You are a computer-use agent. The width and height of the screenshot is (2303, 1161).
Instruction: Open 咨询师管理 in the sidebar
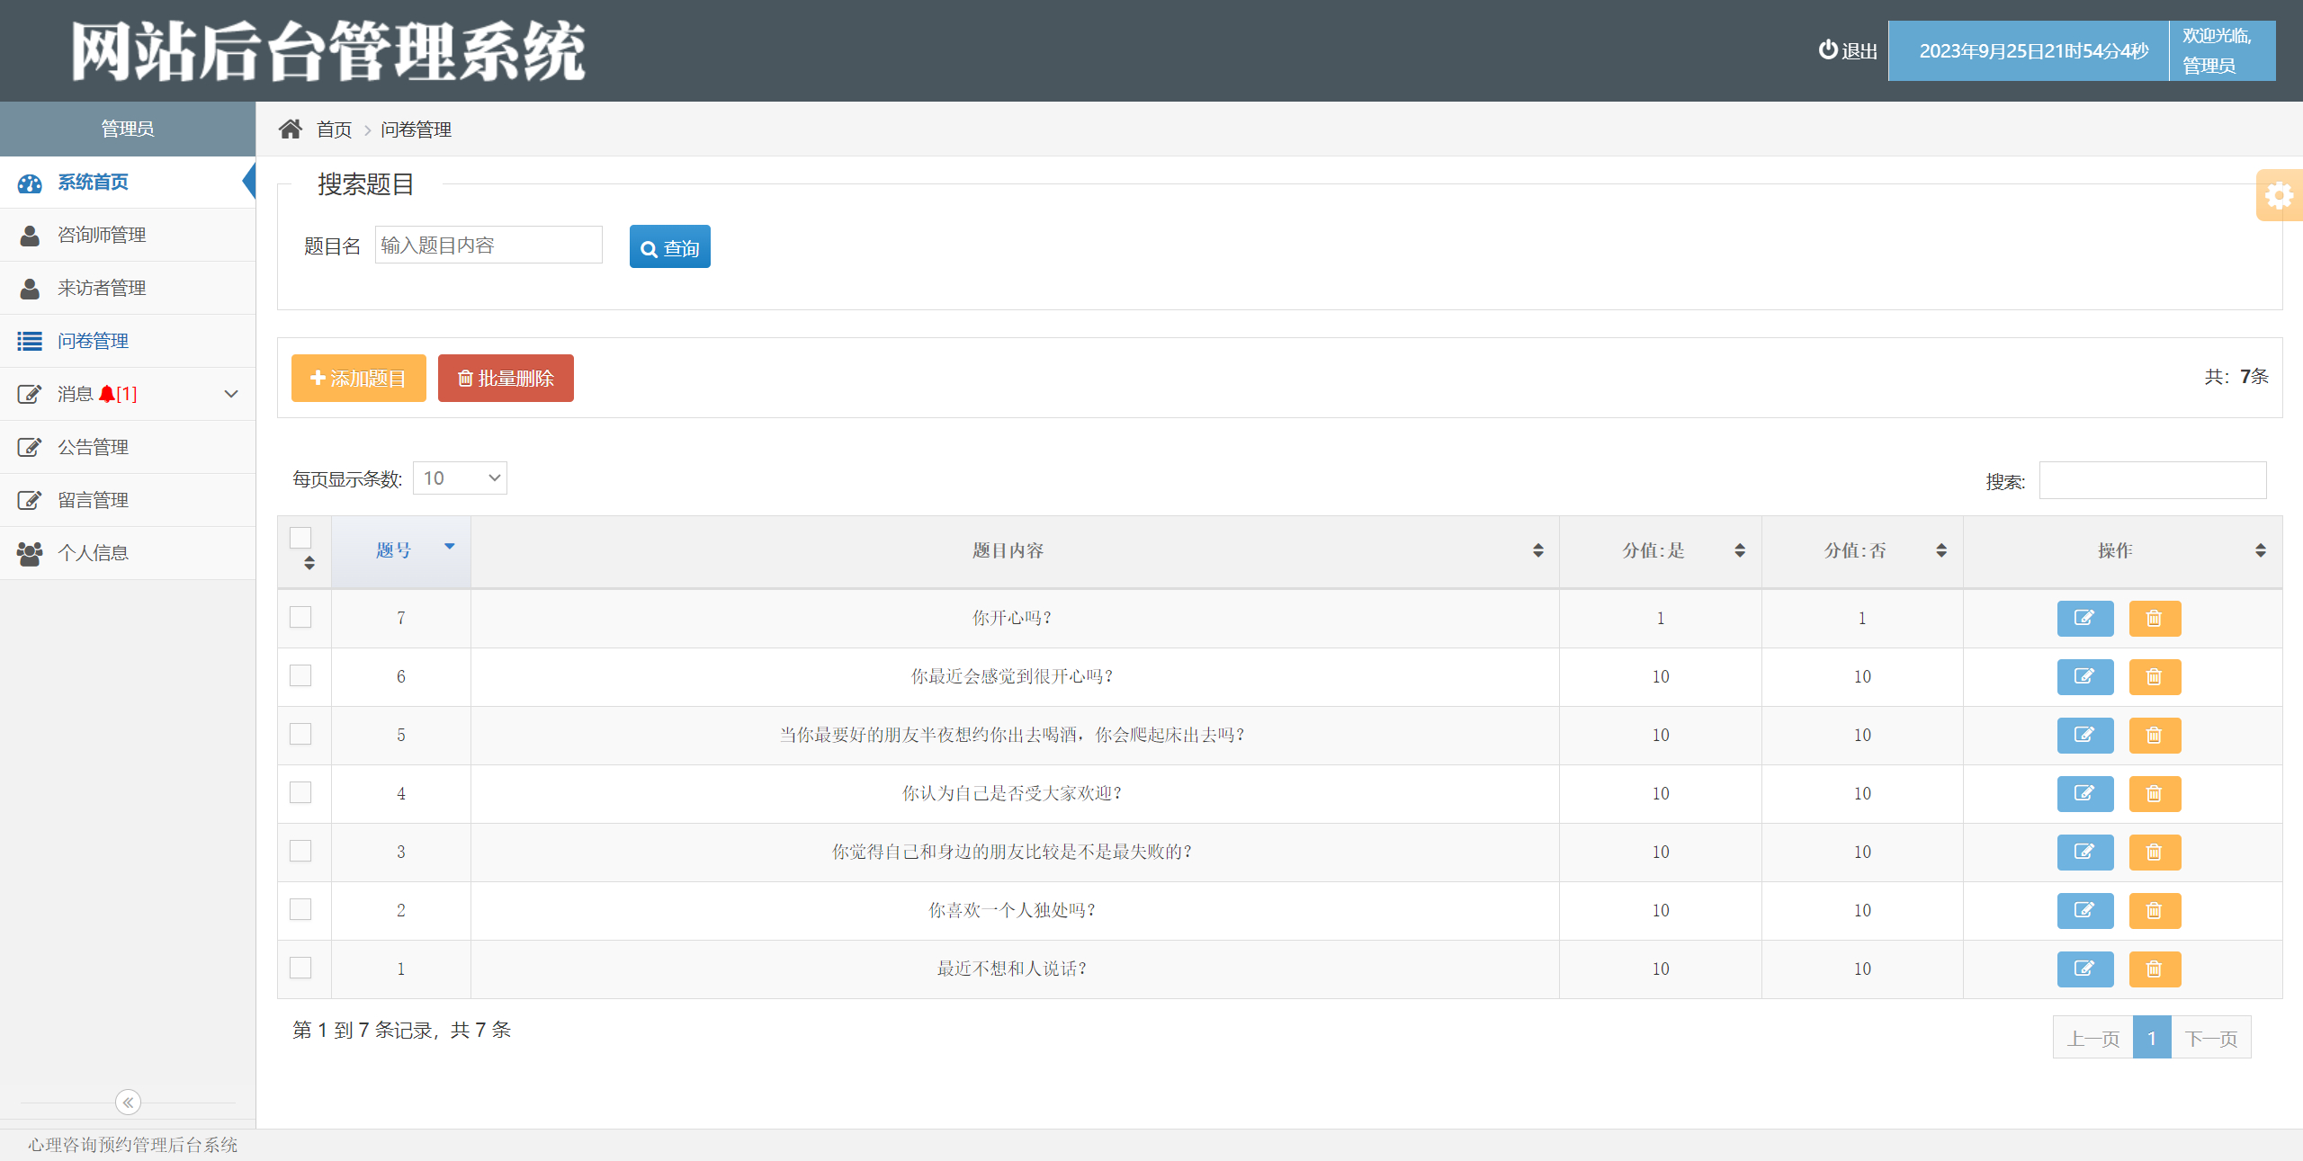102,235
